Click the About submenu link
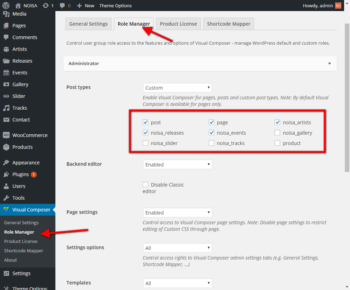This screenshot has height=290, width=350. [x=10, y=260]
